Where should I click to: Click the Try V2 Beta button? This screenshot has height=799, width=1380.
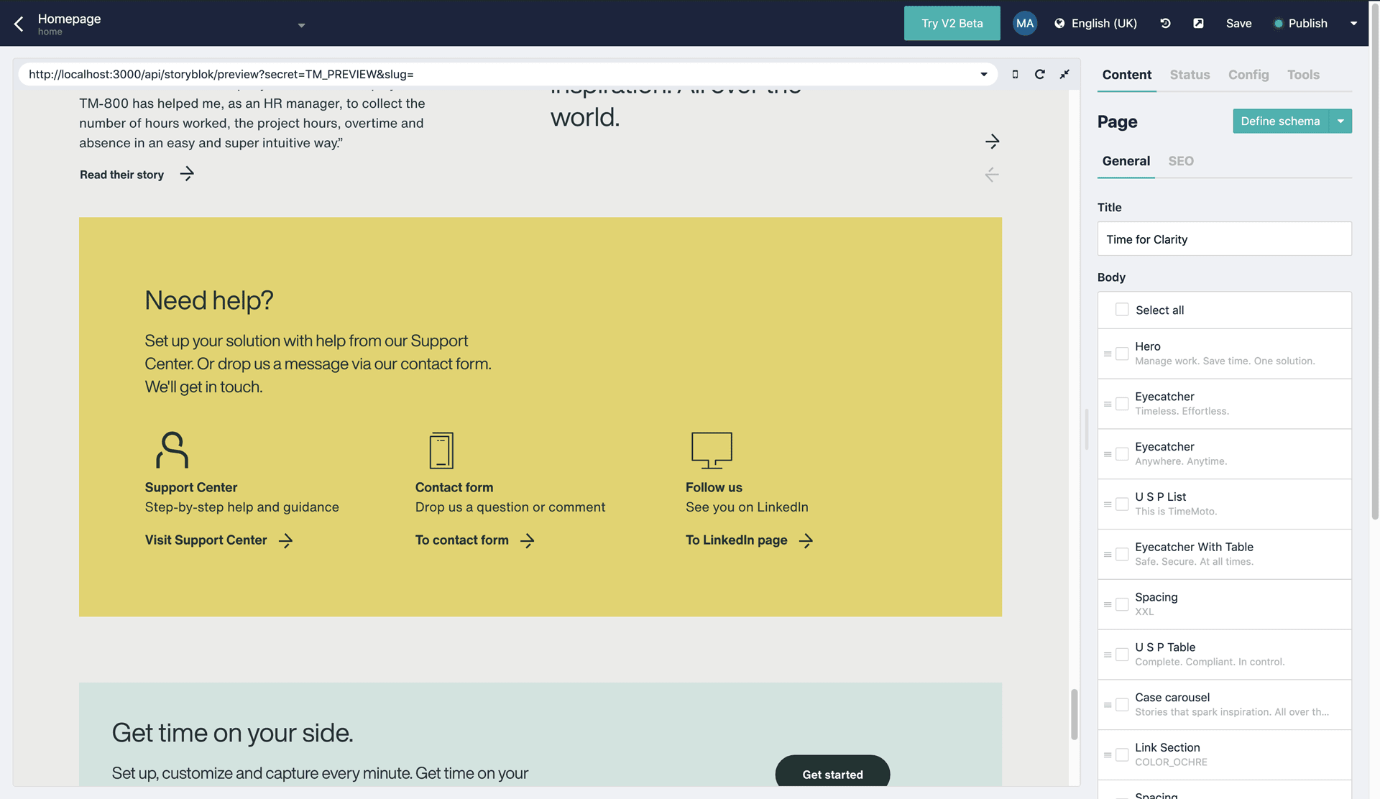tap(952, 23)
